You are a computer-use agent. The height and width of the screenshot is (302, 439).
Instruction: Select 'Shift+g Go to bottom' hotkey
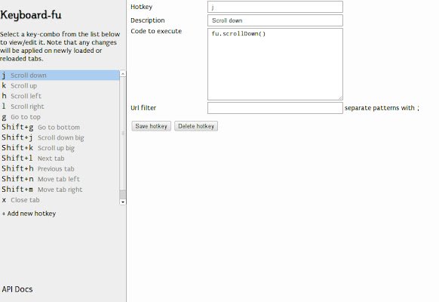(x=60, y=127)
